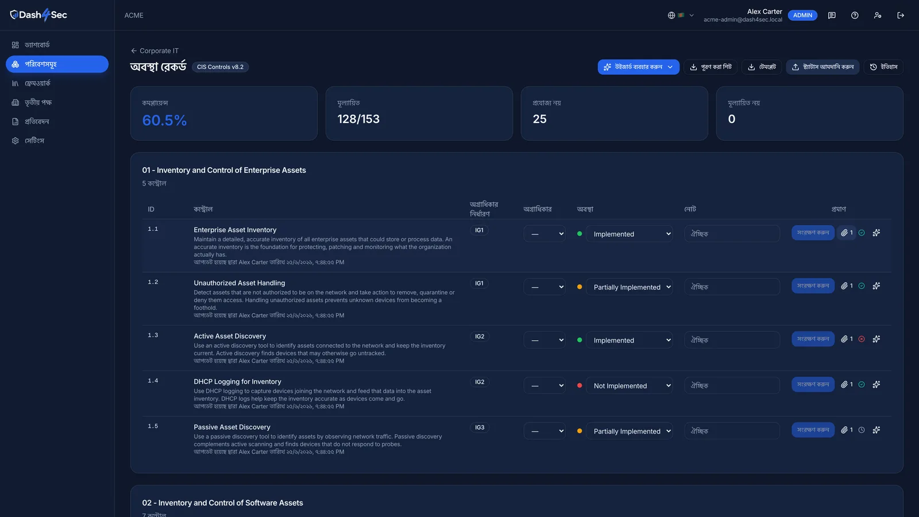Screen dimensions: 919x517
Task: Open status dropdown for Active Asset Discovery
Action: click(x=630, y=340)
